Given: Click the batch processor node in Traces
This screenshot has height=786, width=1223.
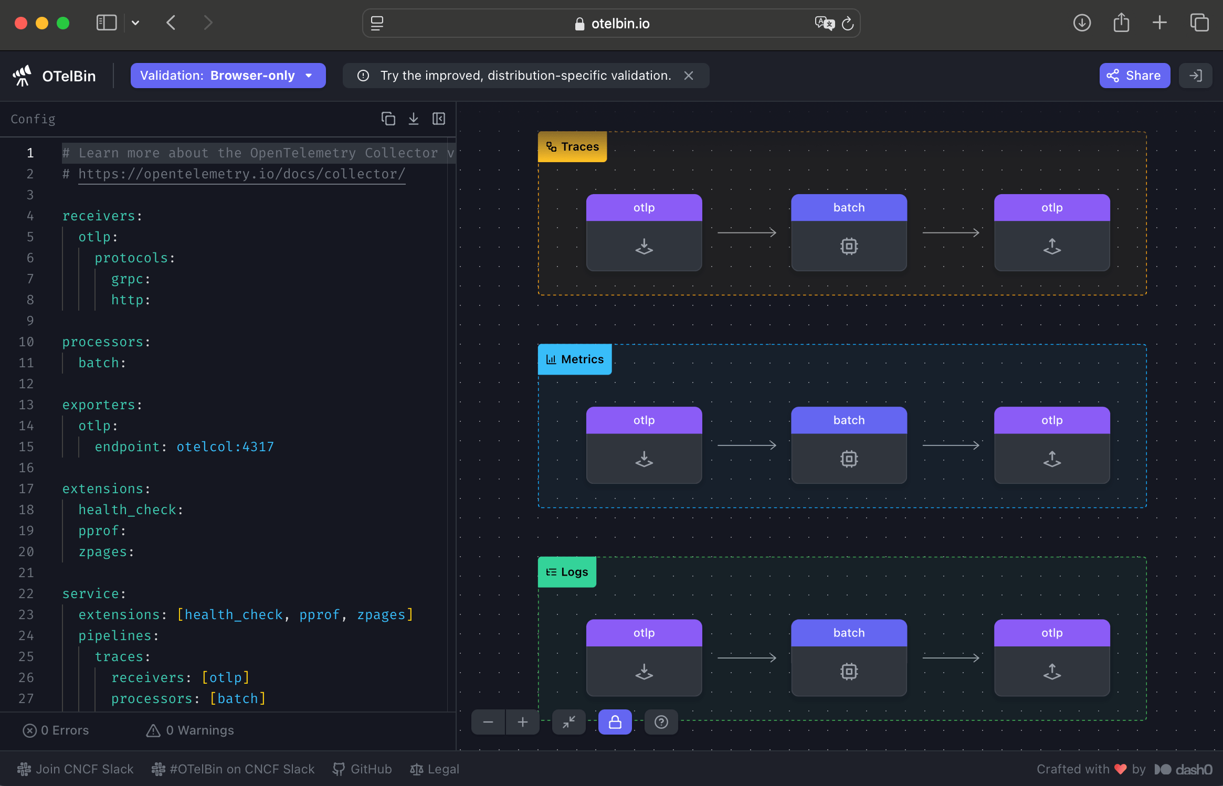Looking at the screenshot, I should tap(849, 232).
